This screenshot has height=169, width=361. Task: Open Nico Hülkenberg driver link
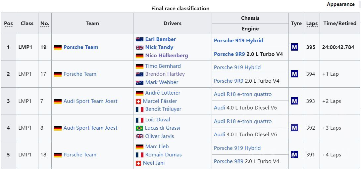pyautogui.click(x=167, y=56)
